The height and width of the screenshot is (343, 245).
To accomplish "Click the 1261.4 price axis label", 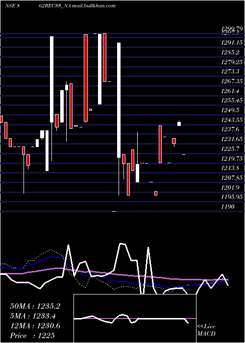I will point(230,91).
